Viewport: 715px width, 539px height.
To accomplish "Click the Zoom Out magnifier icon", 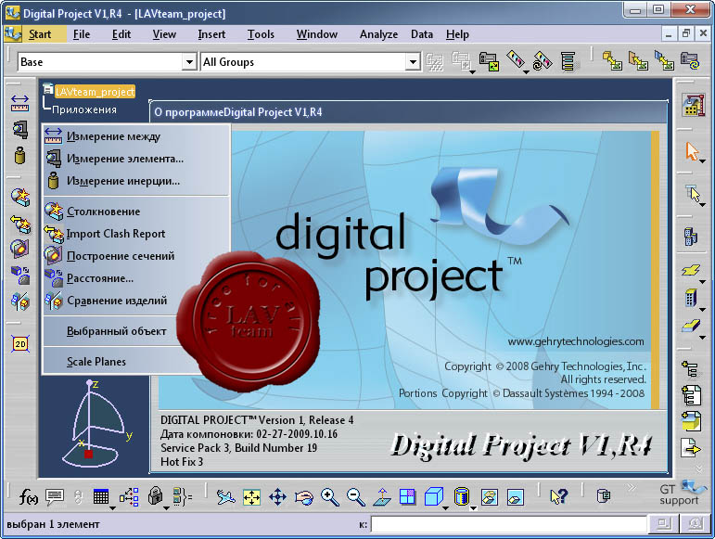I will coord(356,497).
